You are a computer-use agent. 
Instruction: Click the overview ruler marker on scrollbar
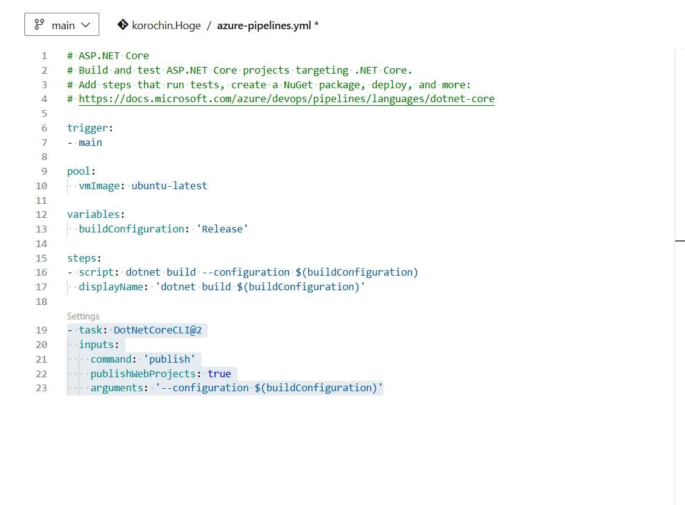click(x=680, y=242)
